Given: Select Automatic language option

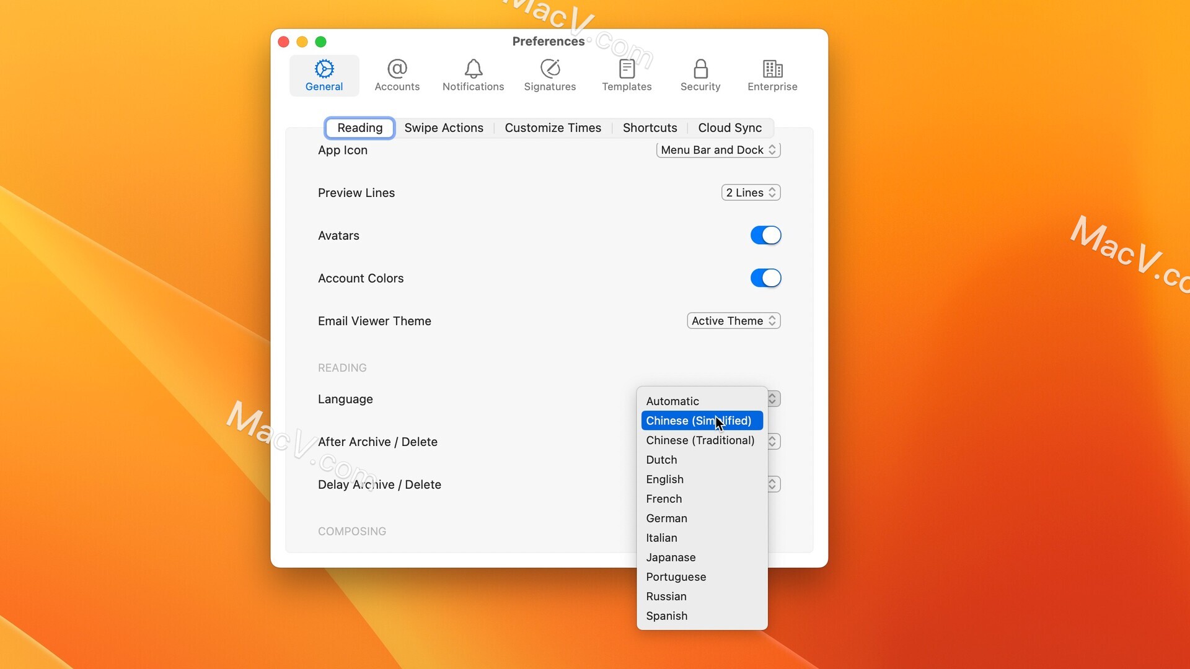Looking at the screenshot, I should 702,401.
